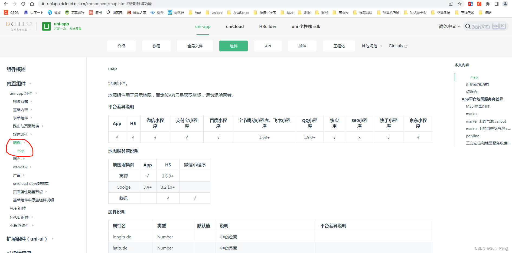Switch to uni 小程序 sdk tab
This screenshot has width=512, height=253.
pos(306,26)
